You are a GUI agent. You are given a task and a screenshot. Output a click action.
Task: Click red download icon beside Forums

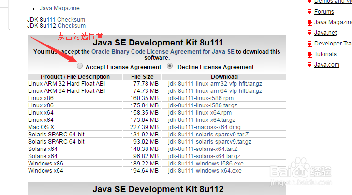(310, 12)
